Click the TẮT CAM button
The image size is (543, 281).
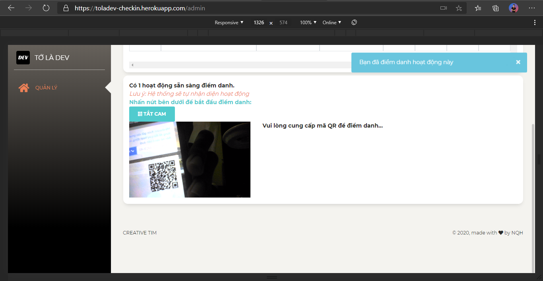pos(152,114)
